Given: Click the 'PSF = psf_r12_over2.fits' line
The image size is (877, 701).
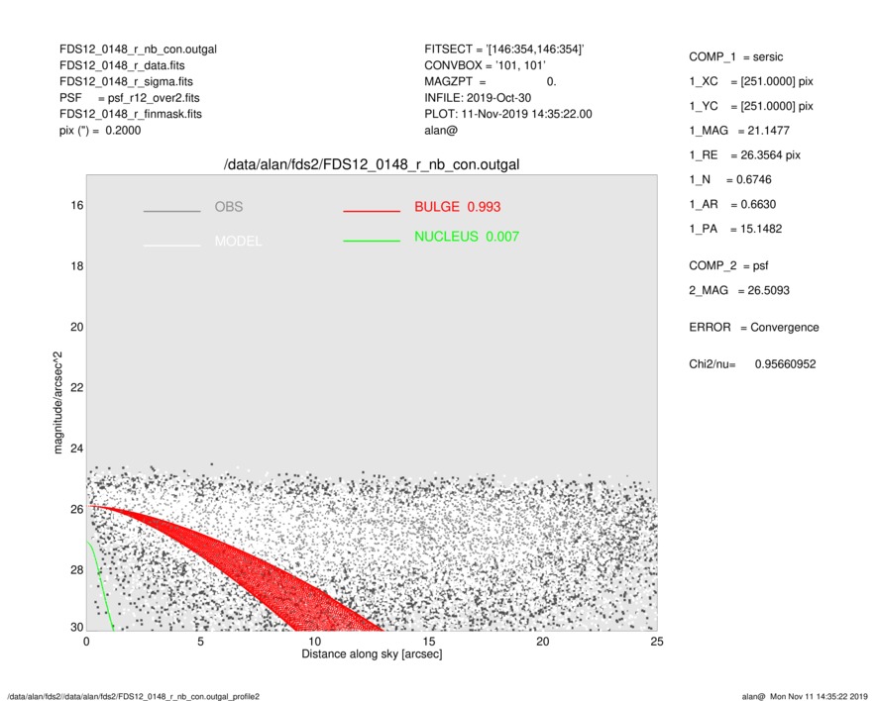Looking at the screenshot, I should (129, 98).
